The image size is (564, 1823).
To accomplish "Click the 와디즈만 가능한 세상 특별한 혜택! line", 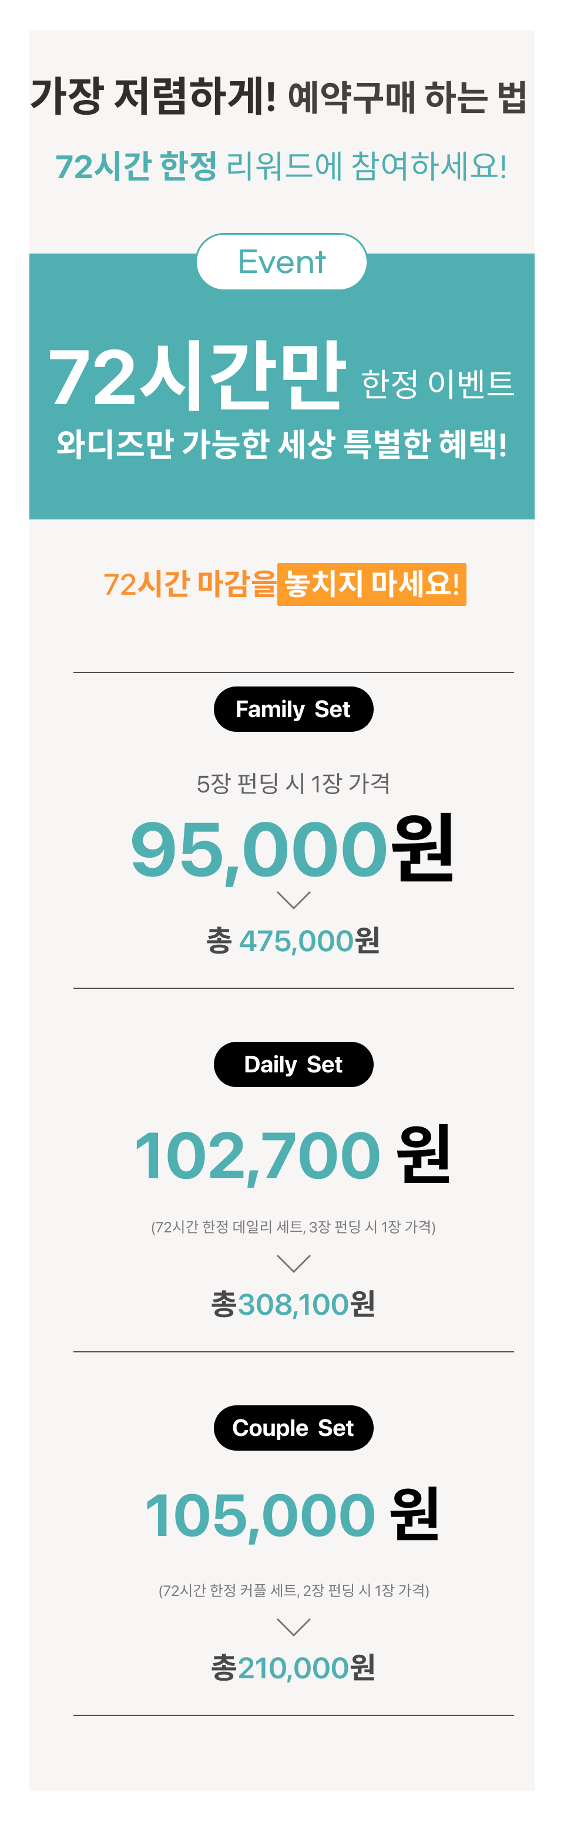I will pyautogui.click(x=281, y=445).
